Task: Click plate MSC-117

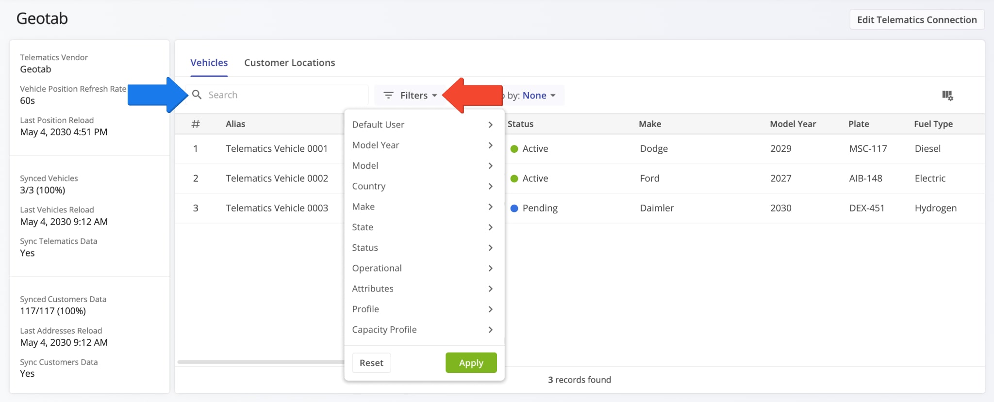Action: [868, 149]
